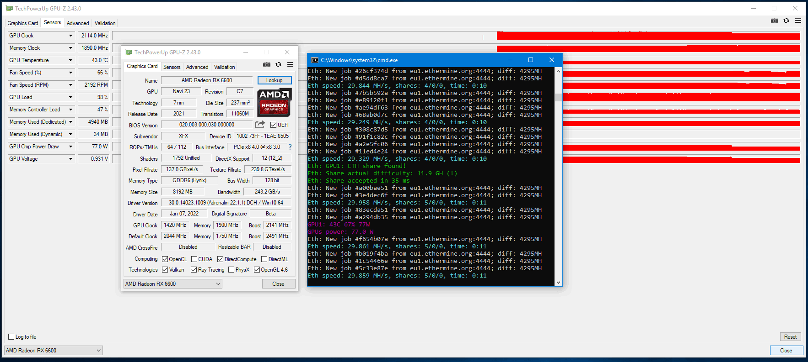808x362 pixels.
Task: Enable the Log to file checkbox
Action: tap(11, 336)
